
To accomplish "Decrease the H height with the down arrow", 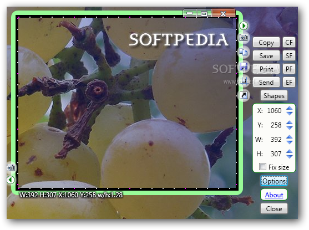I will [289, 156].
